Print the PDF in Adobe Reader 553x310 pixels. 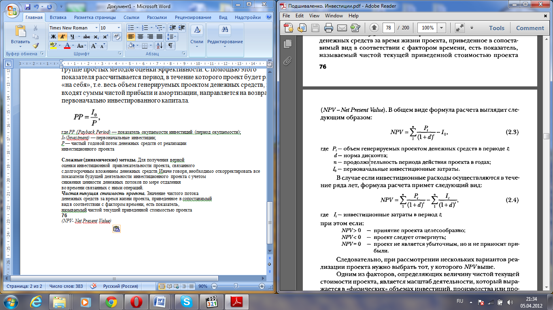[x=328, y=28]
